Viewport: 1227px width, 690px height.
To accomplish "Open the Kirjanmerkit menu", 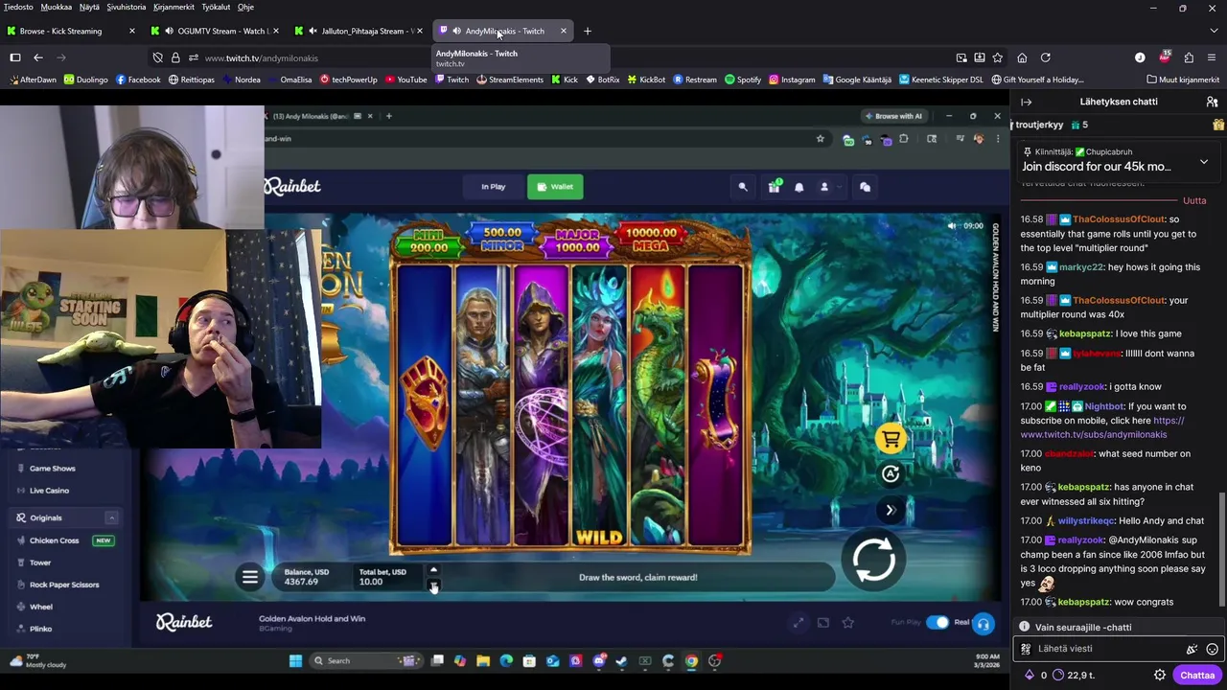I will click(x=174, y=7).
